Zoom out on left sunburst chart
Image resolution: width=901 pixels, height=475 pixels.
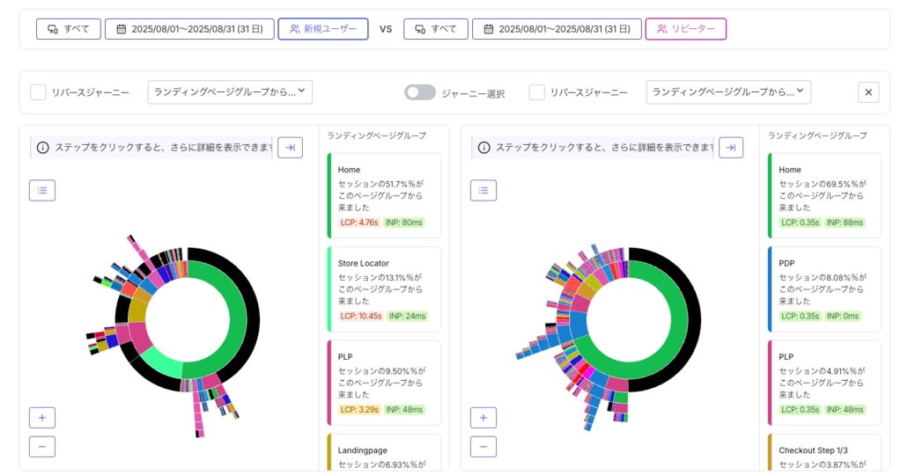(42, 447)
